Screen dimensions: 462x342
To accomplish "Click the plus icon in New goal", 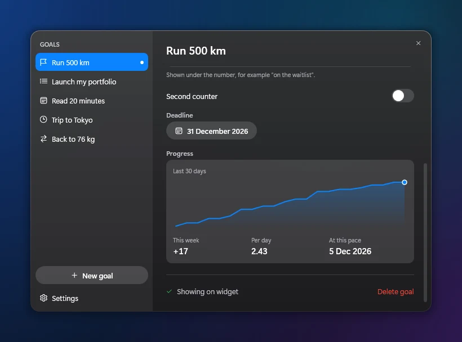I will [74, 275].
